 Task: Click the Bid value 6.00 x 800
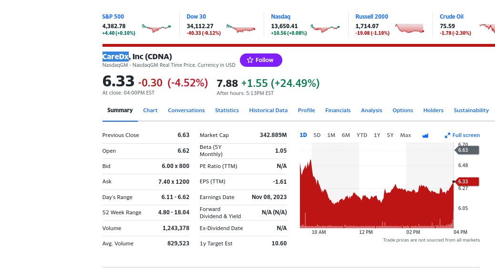point(175,166)
